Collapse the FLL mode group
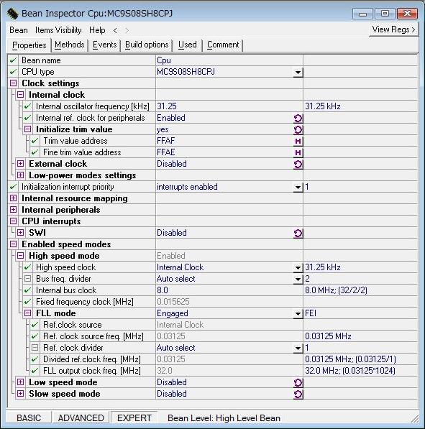The height and width of the screenshot is (429, 425). (x=27, y=313)
